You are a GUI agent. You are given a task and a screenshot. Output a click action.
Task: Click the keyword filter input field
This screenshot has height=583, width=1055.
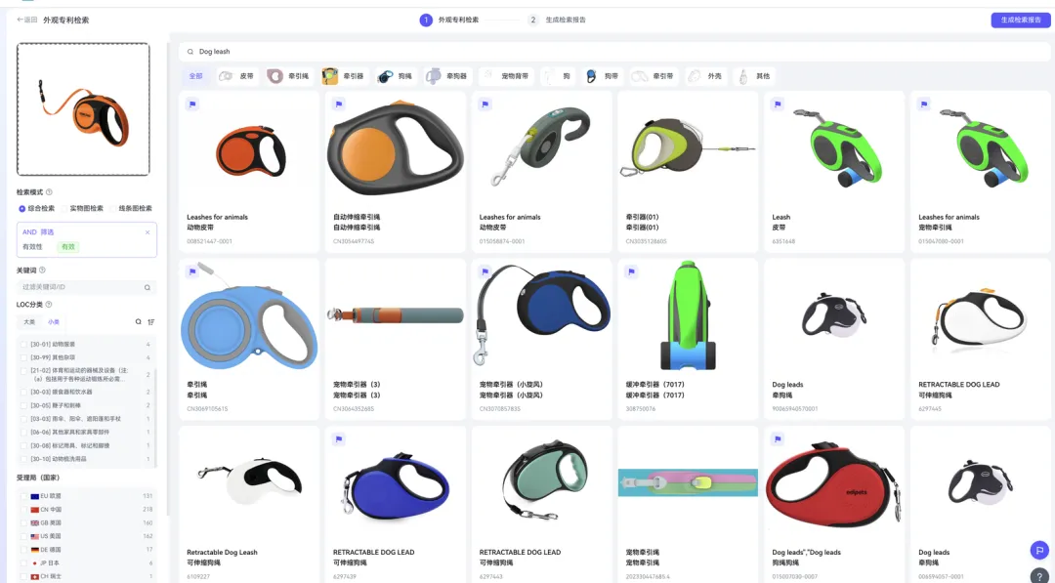coord(86,287)
